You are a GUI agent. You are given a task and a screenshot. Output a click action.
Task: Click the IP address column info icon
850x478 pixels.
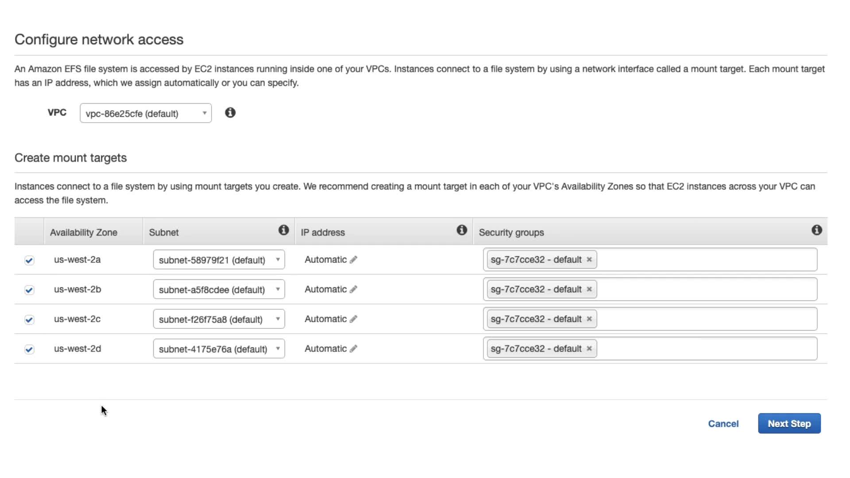point(462,230)
